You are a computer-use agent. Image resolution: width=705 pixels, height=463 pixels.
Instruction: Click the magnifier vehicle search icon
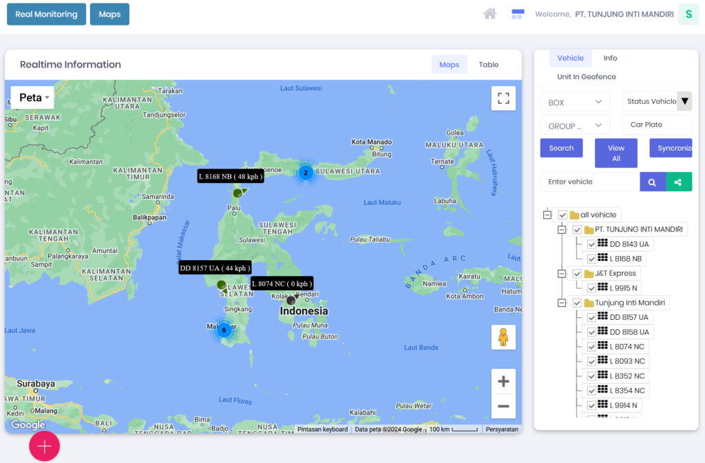653,182
